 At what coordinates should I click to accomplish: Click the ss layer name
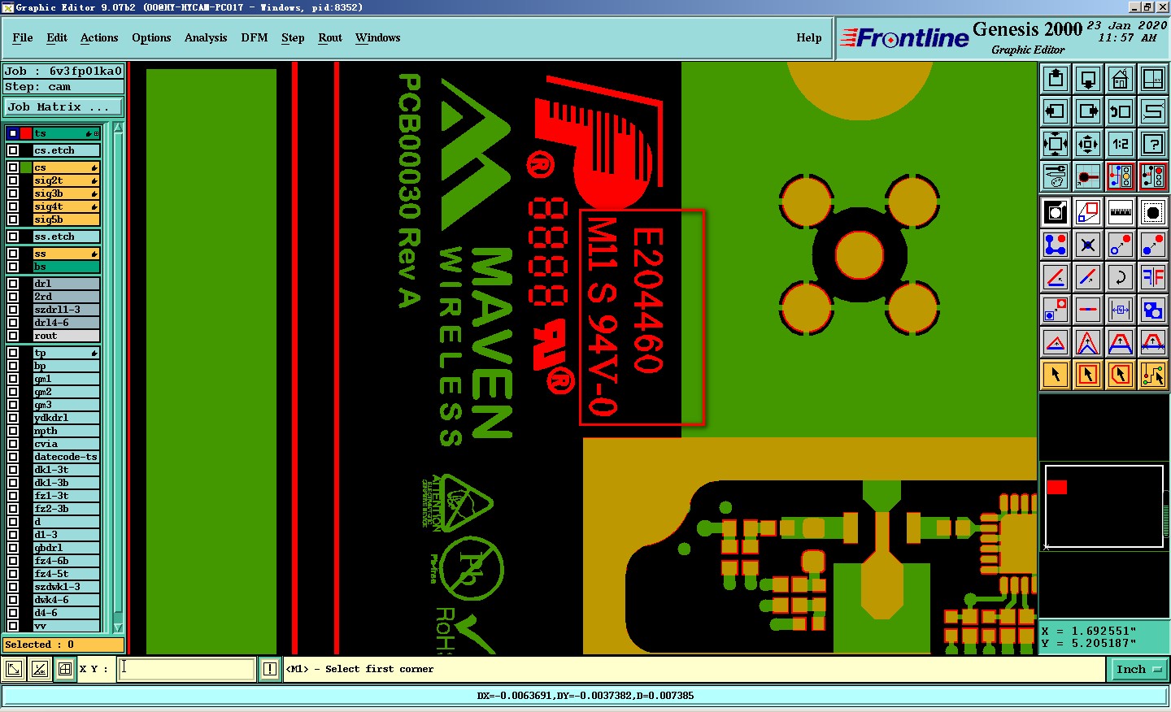tap(66, 254)
